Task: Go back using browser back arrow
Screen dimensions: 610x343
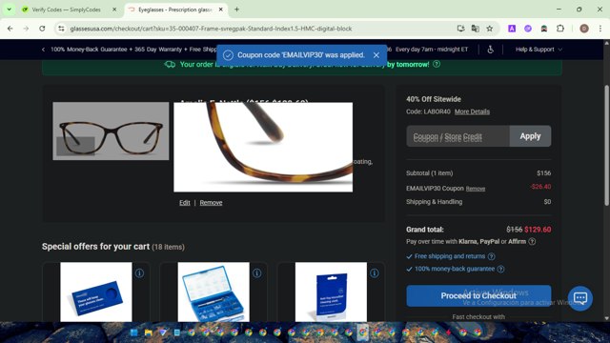Action: click(10, 29)
